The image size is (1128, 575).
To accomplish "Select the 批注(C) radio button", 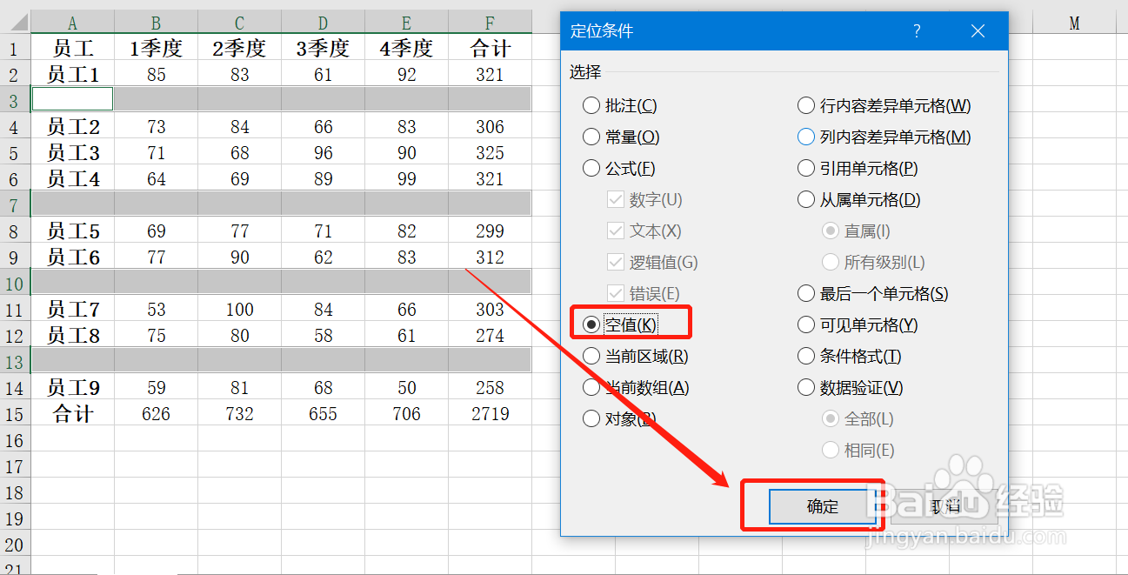I will [592, 104].
